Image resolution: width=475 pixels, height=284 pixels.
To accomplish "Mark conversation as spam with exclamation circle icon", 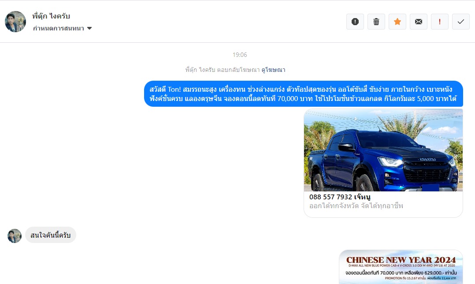I will click(355, 22).
